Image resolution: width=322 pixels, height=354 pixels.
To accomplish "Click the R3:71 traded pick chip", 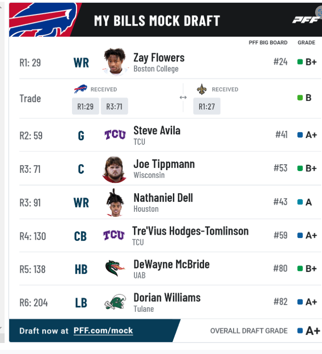I will click(114, 106).
